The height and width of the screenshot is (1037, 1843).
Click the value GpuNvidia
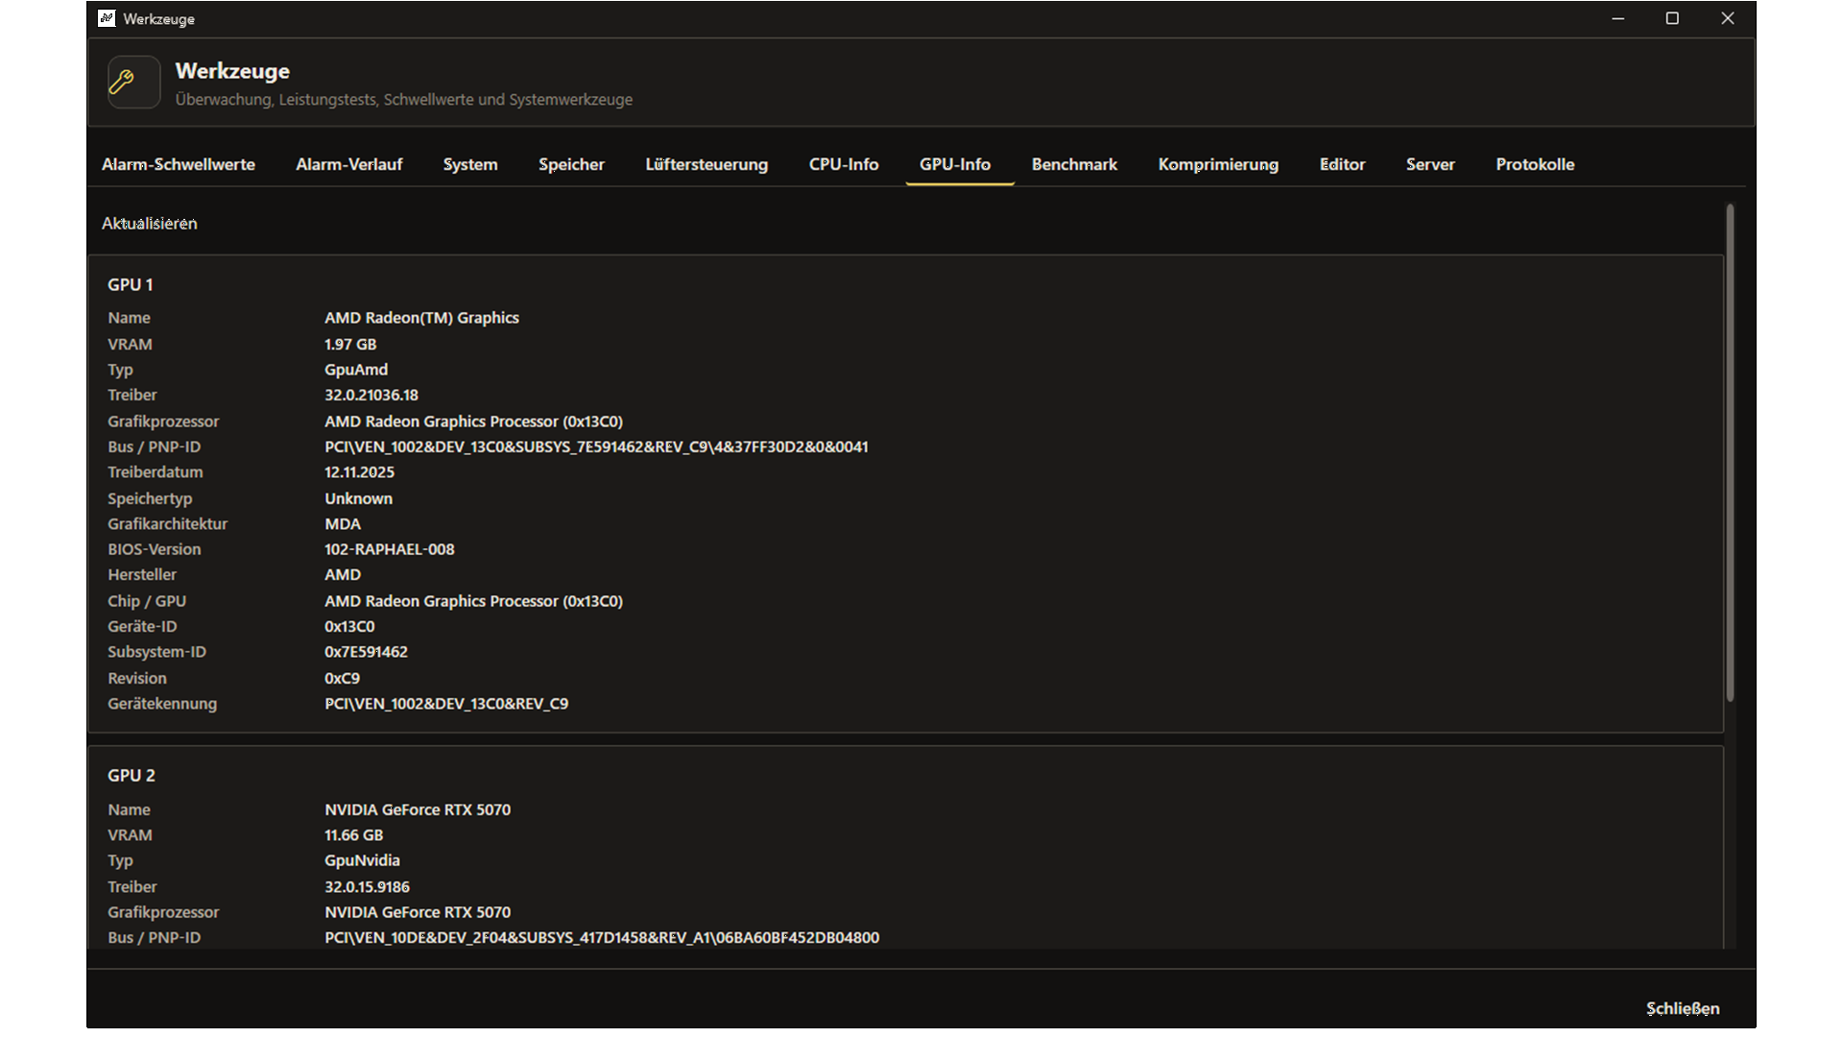pos(362,860)
